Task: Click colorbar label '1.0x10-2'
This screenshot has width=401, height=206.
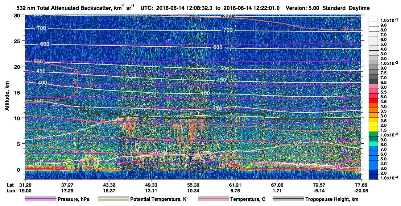Action: [389, 63]
